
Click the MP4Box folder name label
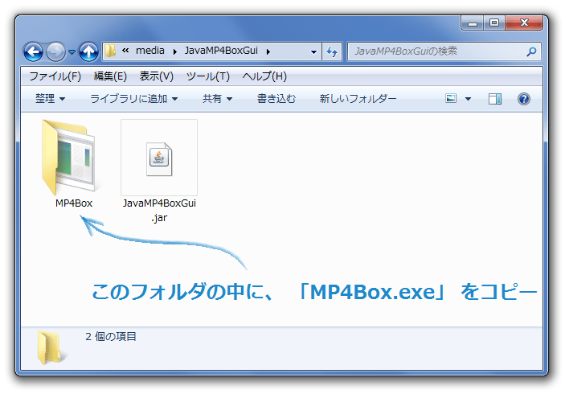(74, 203)
